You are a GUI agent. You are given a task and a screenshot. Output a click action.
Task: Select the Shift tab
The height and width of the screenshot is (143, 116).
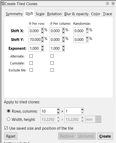[29, 14]
